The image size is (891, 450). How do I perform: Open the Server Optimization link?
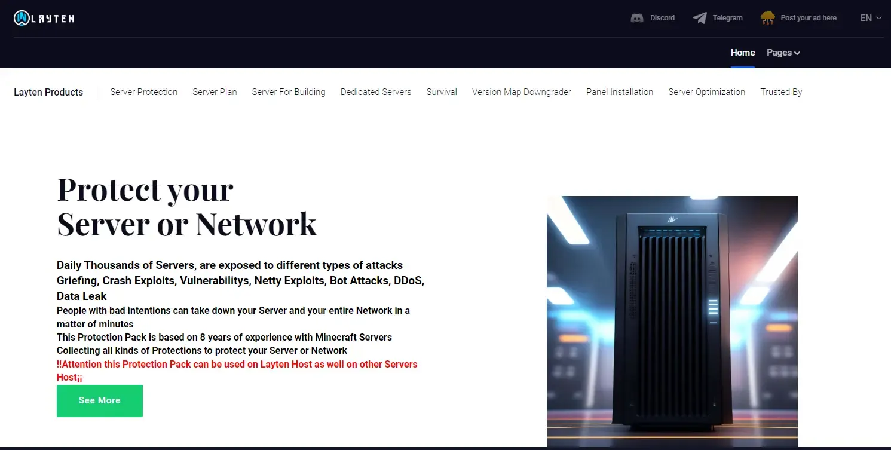click(706, 92)
